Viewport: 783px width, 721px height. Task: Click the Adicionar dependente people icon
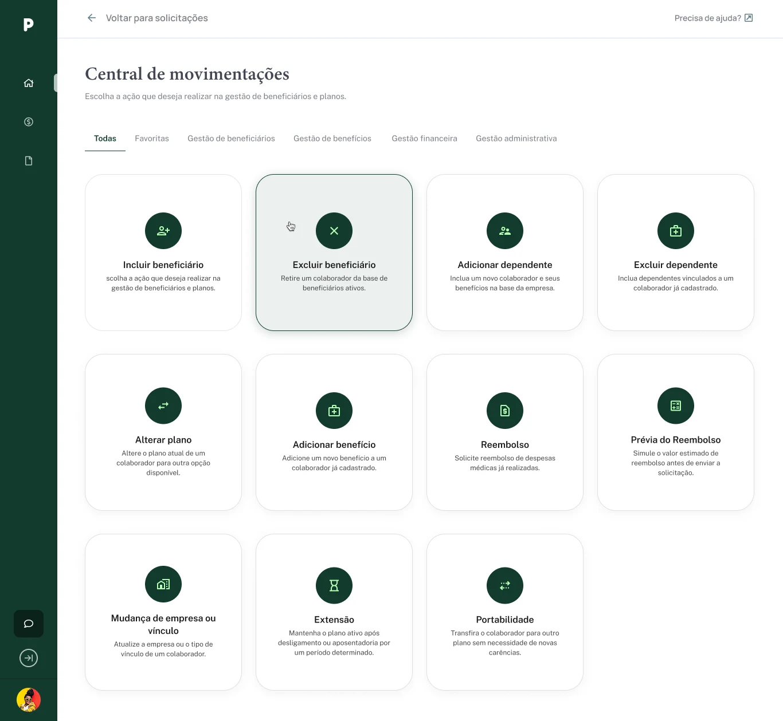coord(505,231)
